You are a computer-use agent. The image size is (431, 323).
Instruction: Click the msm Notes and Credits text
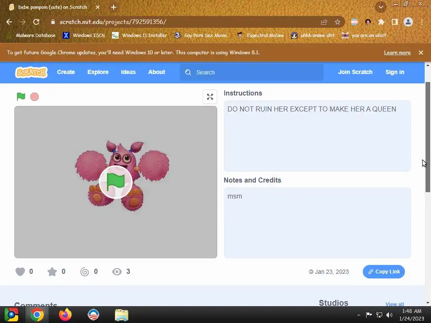[x=235, y=196]
